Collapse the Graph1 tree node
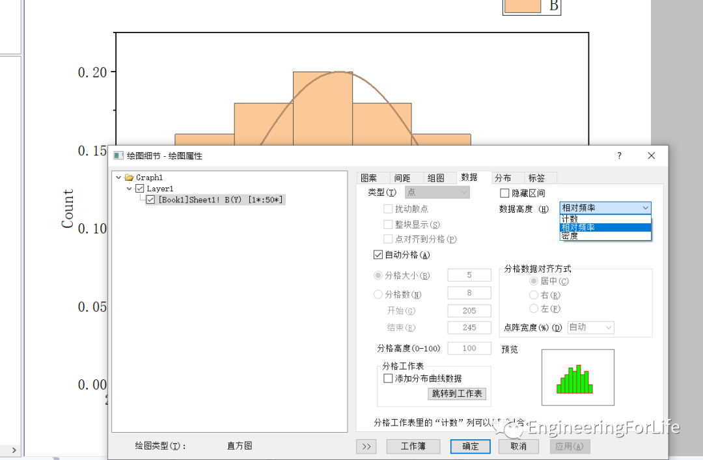The width and height of the screenshot is (703, 460). (x=118, y=178)
